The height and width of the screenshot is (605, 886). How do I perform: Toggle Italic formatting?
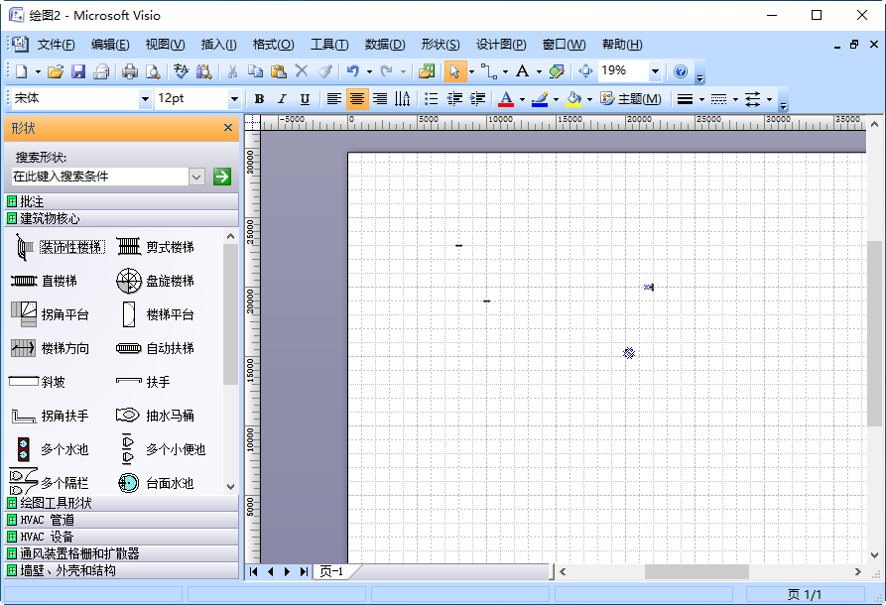[x=282, y=99]
